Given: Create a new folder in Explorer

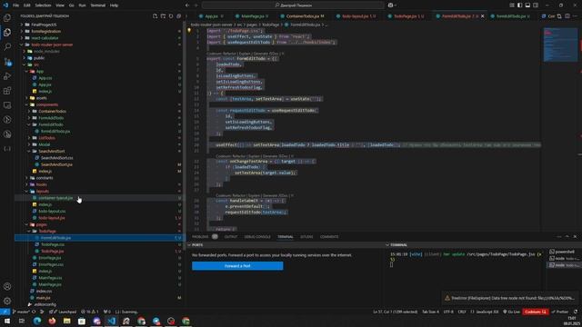Looking at the screenshot, I should [x=163, y=16].
